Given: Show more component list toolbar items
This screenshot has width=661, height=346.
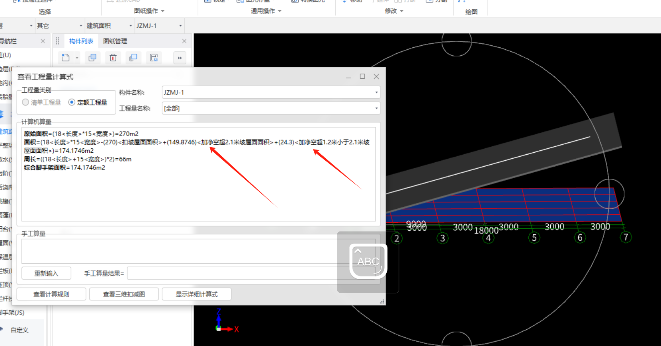Looking at the screenshot, I should [180, 58].
